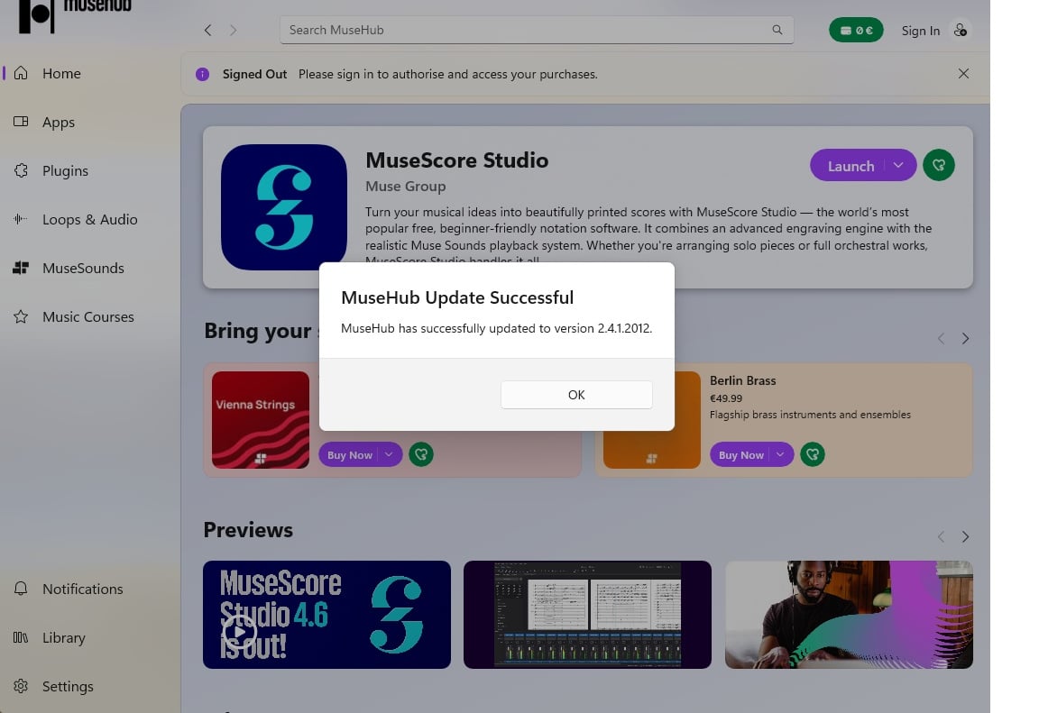
Task: Open MuseScore Studio title
Action: click(456, 160)
